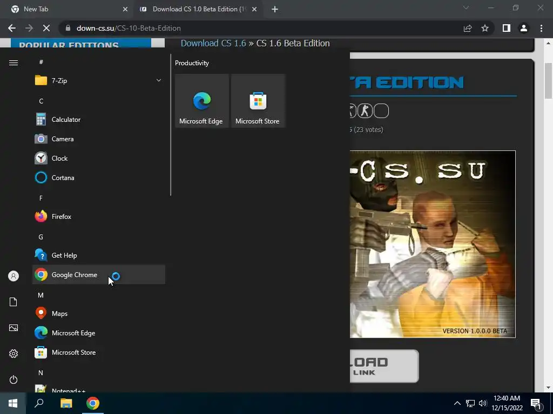
Task: Open volume tray icon
Action: [483, 403]
